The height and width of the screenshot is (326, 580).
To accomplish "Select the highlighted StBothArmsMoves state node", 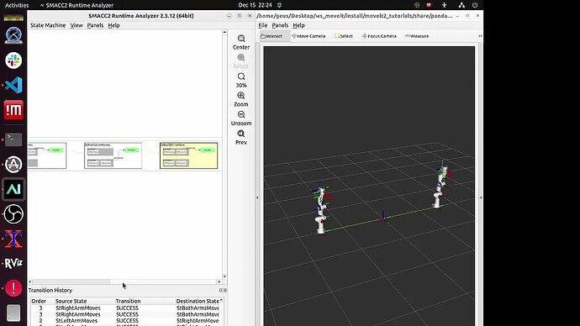I will (x=188, y=155).
